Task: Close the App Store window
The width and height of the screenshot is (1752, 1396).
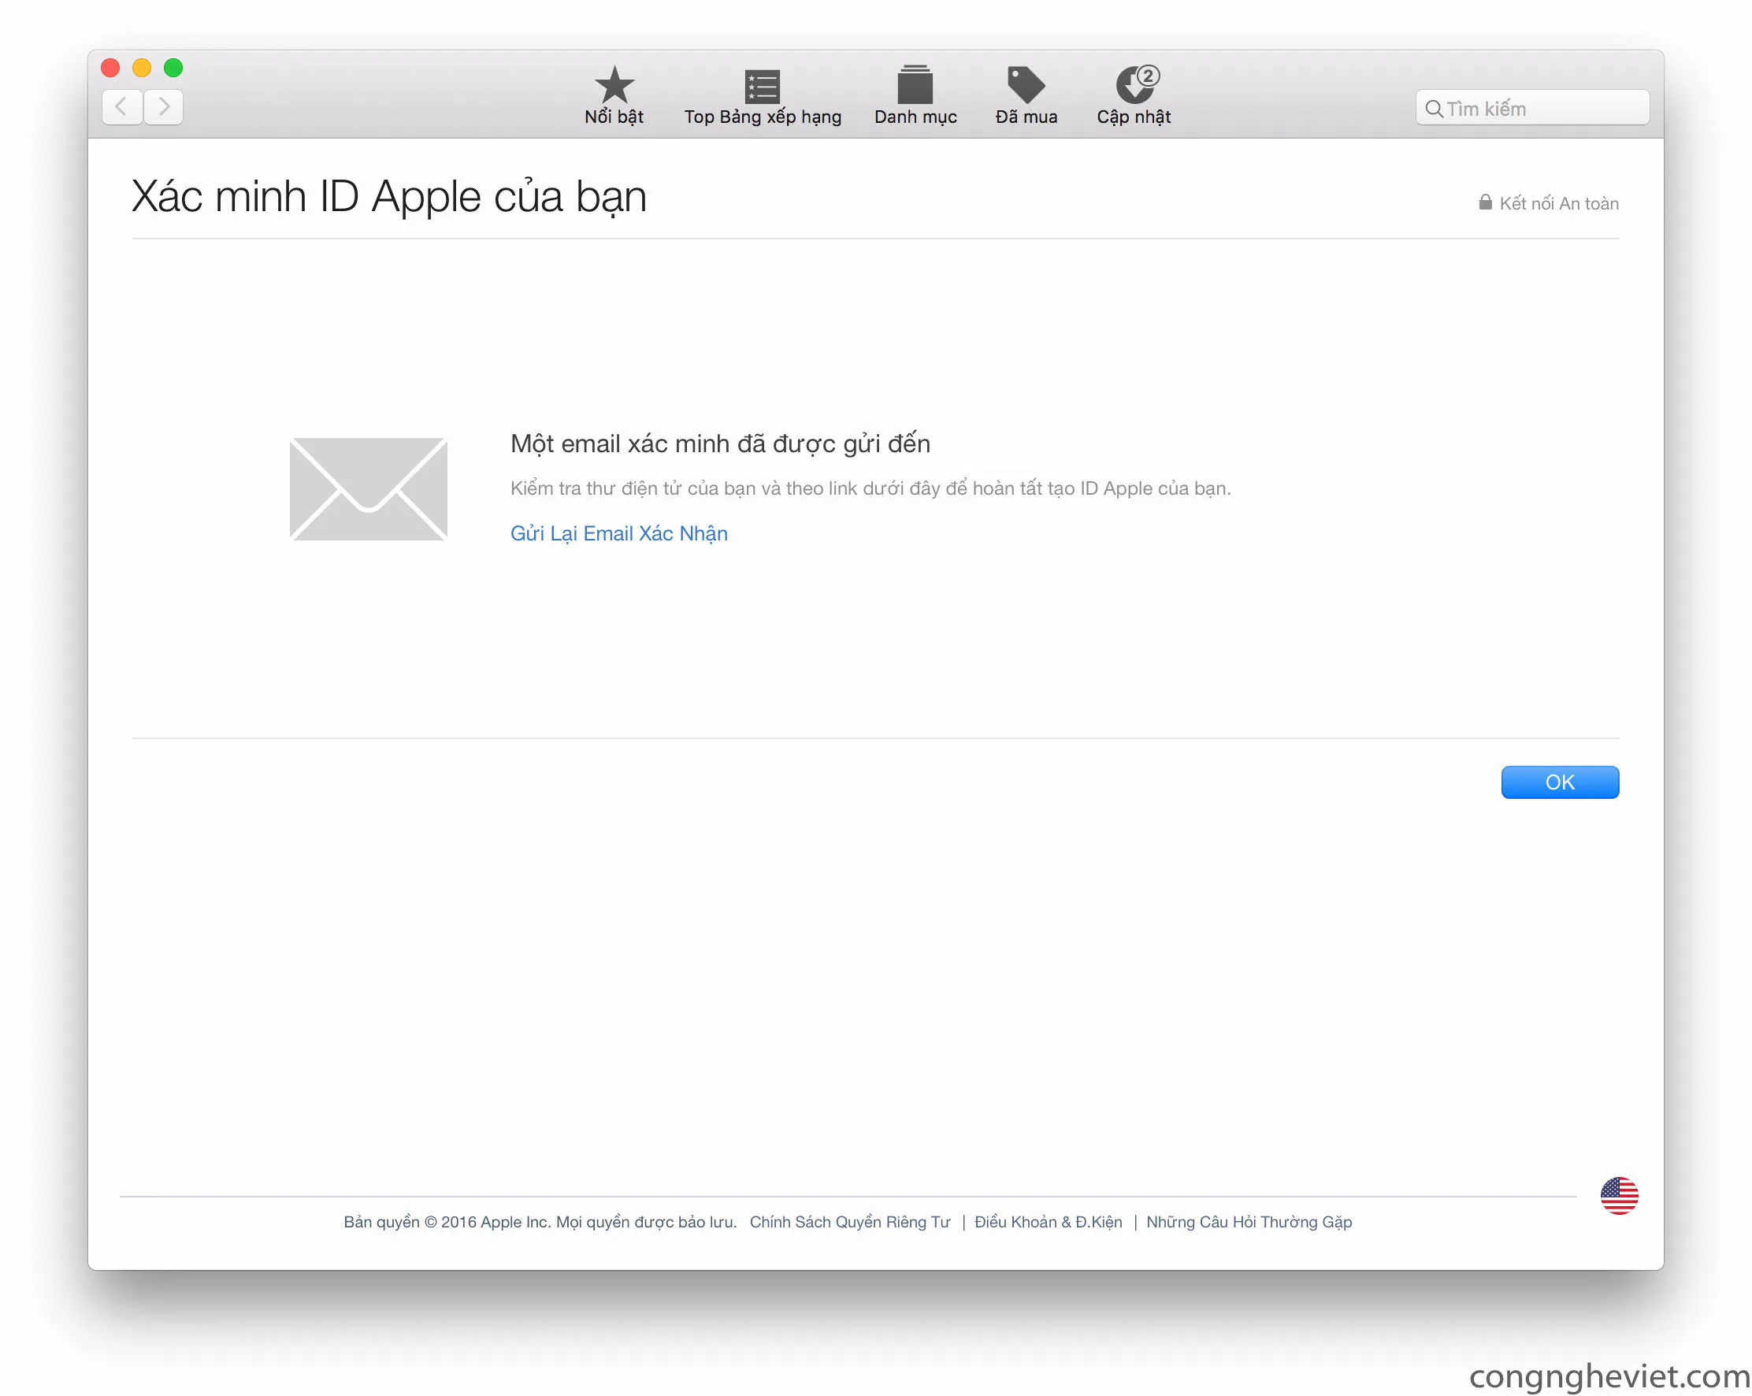Action: pos(110,68)
